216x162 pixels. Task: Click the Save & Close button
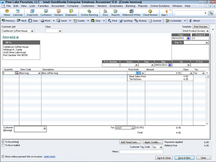pyautogui.click(x=164, y=158)
